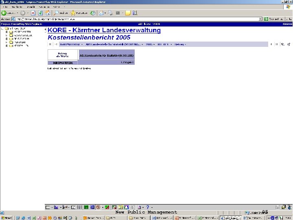Image resolution: width=293 pixels, height=220 pixels.
Task: Collapse the dimension tree pane handle
Action: point(45,30)
